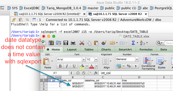Switch to the Data ribbon tab
This screenshot has height=91, width=173.
coord(163,49)
